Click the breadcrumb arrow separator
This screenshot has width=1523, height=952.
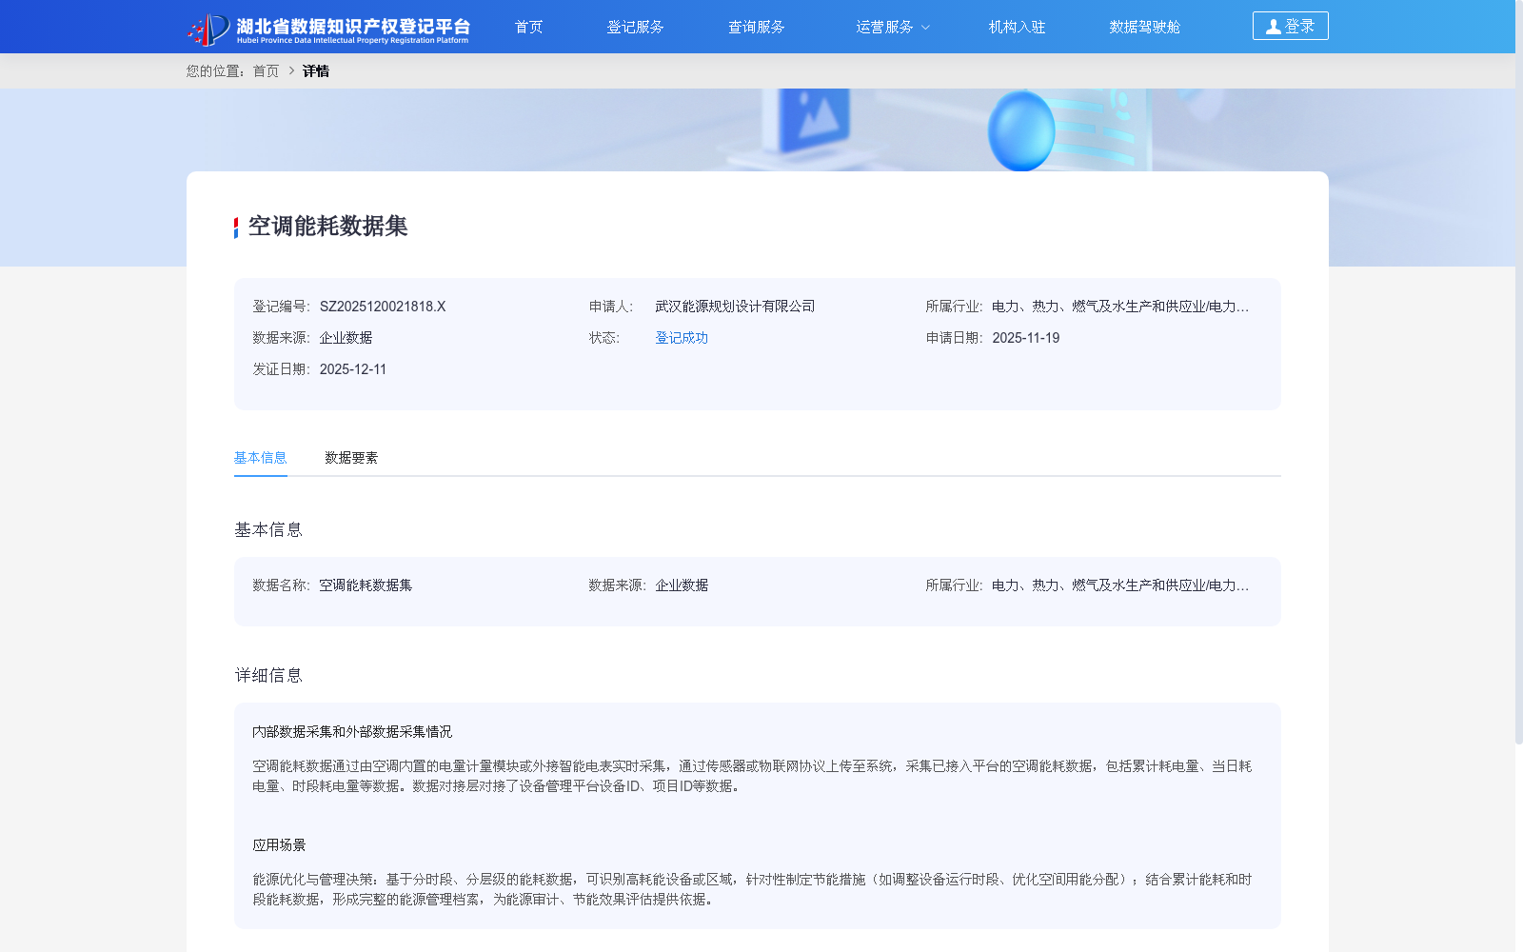(291, 71)
